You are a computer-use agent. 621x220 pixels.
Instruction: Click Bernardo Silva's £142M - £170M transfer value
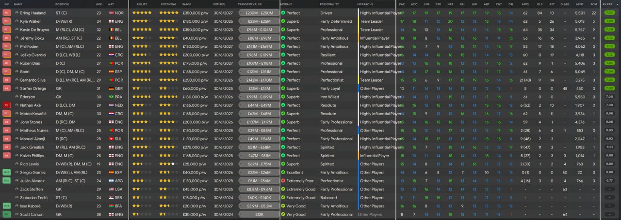coord(259,80)
